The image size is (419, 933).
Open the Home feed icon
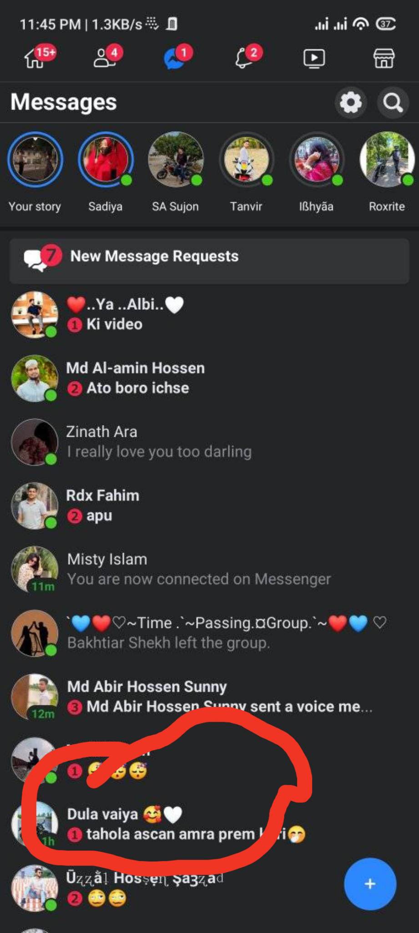point(35,58)
